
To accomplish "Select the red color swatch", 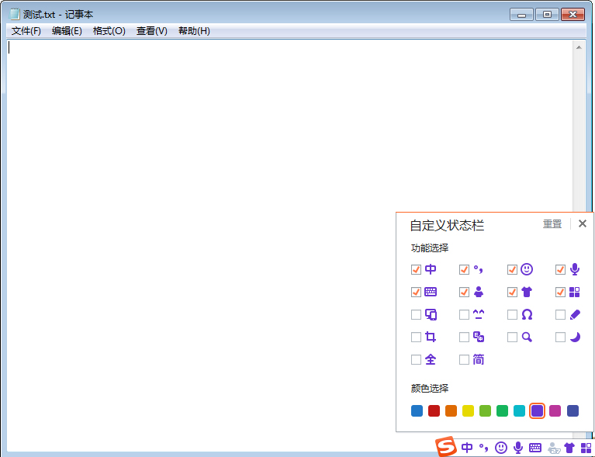I will (434, 411).
